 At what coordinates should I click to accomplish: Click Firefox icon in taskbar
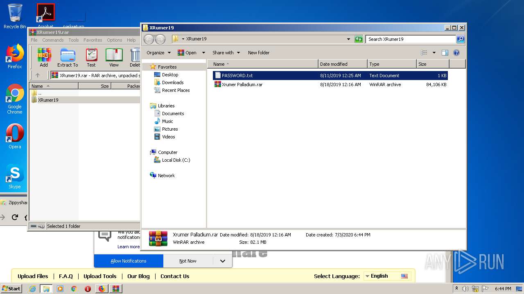click(x=102, y=289)
